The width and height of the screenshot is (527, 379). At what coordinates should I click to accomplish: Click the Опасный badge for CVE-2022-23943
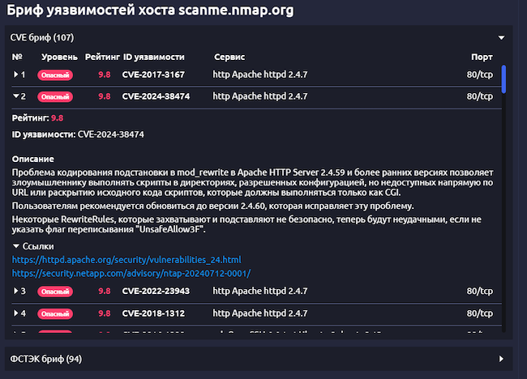tap(55, 291)
